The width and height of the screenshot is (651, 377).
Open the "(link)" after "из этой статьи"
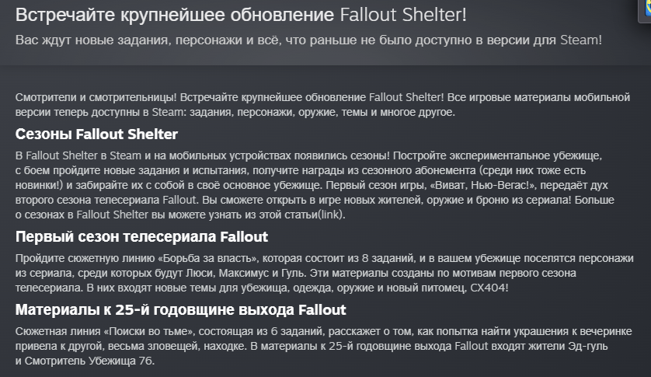[330, 215]
